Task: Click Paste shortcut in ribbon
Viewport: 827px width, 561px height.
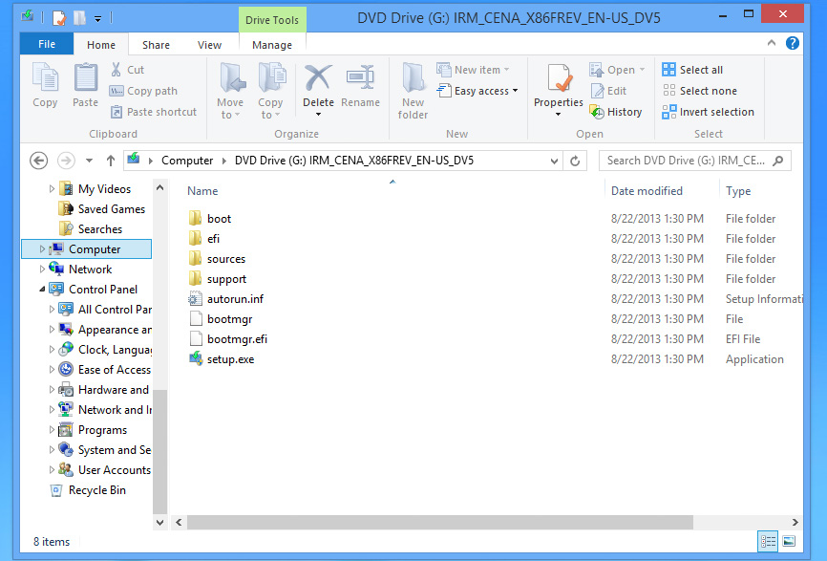Action: 153,112
